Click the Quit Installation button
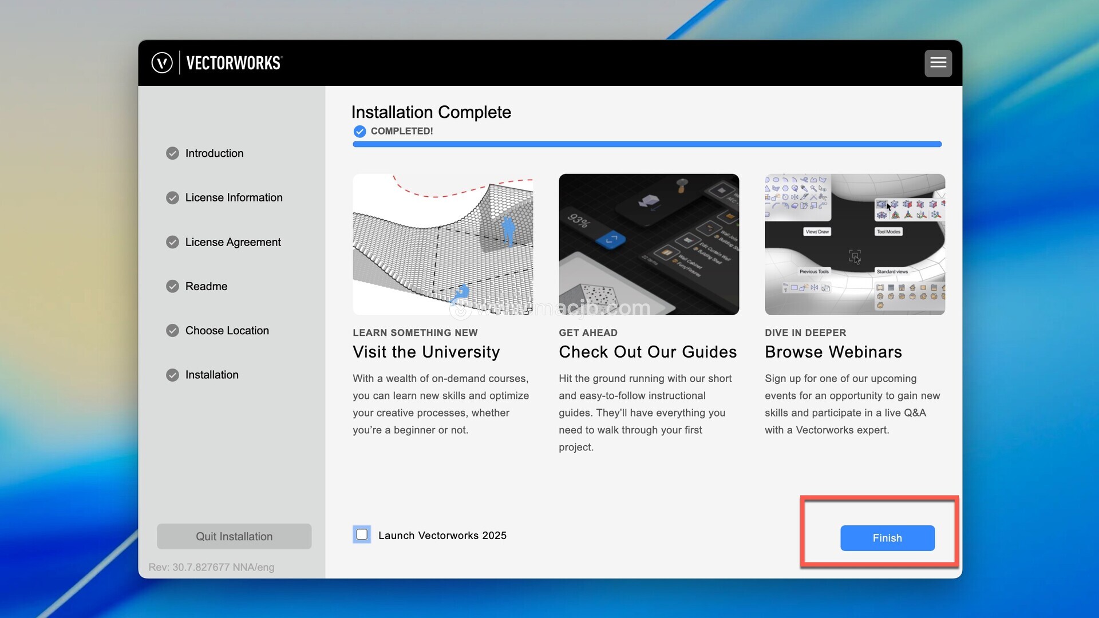 pyautogui.click(x=234, y=536)
